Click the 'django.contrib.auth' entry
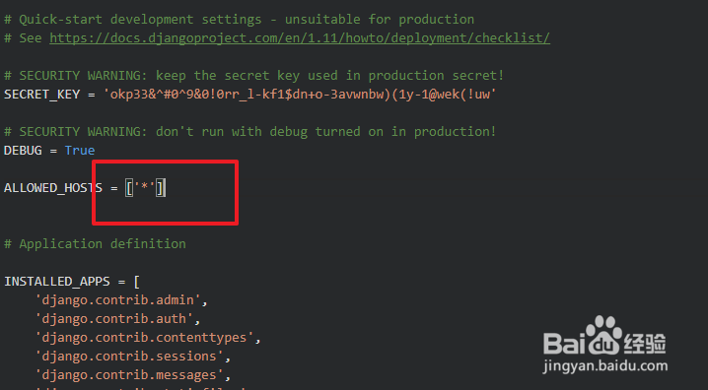 coord(114,319)
